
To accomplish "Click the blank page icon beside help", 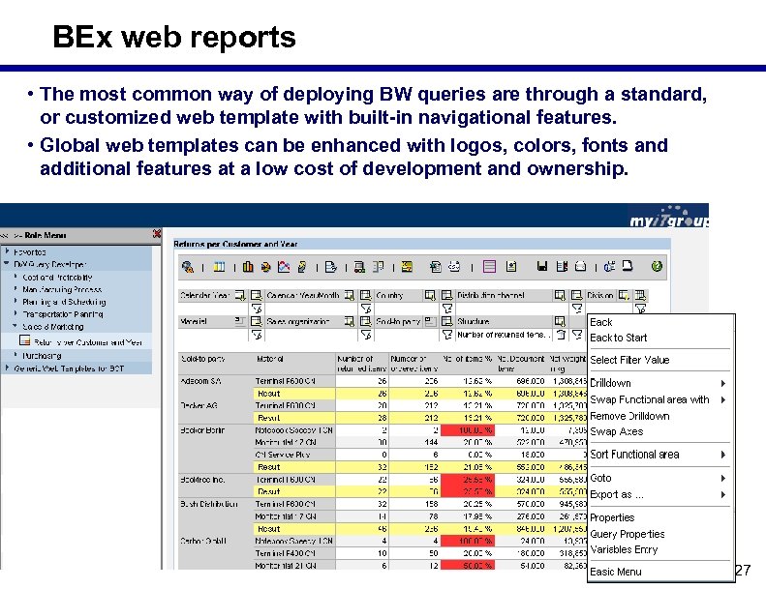I will (628, 266).
